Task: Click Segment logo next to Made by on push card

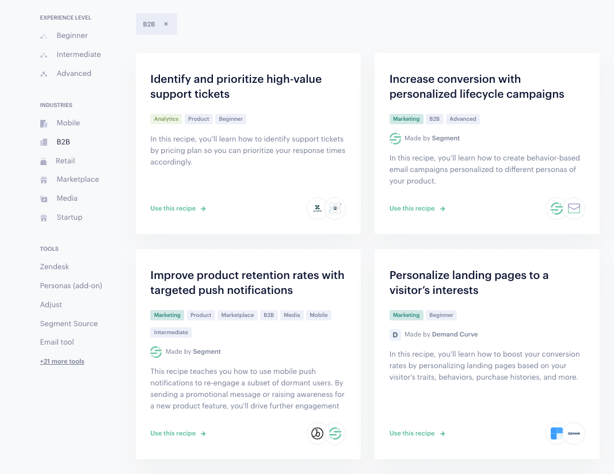Action: 156,351
